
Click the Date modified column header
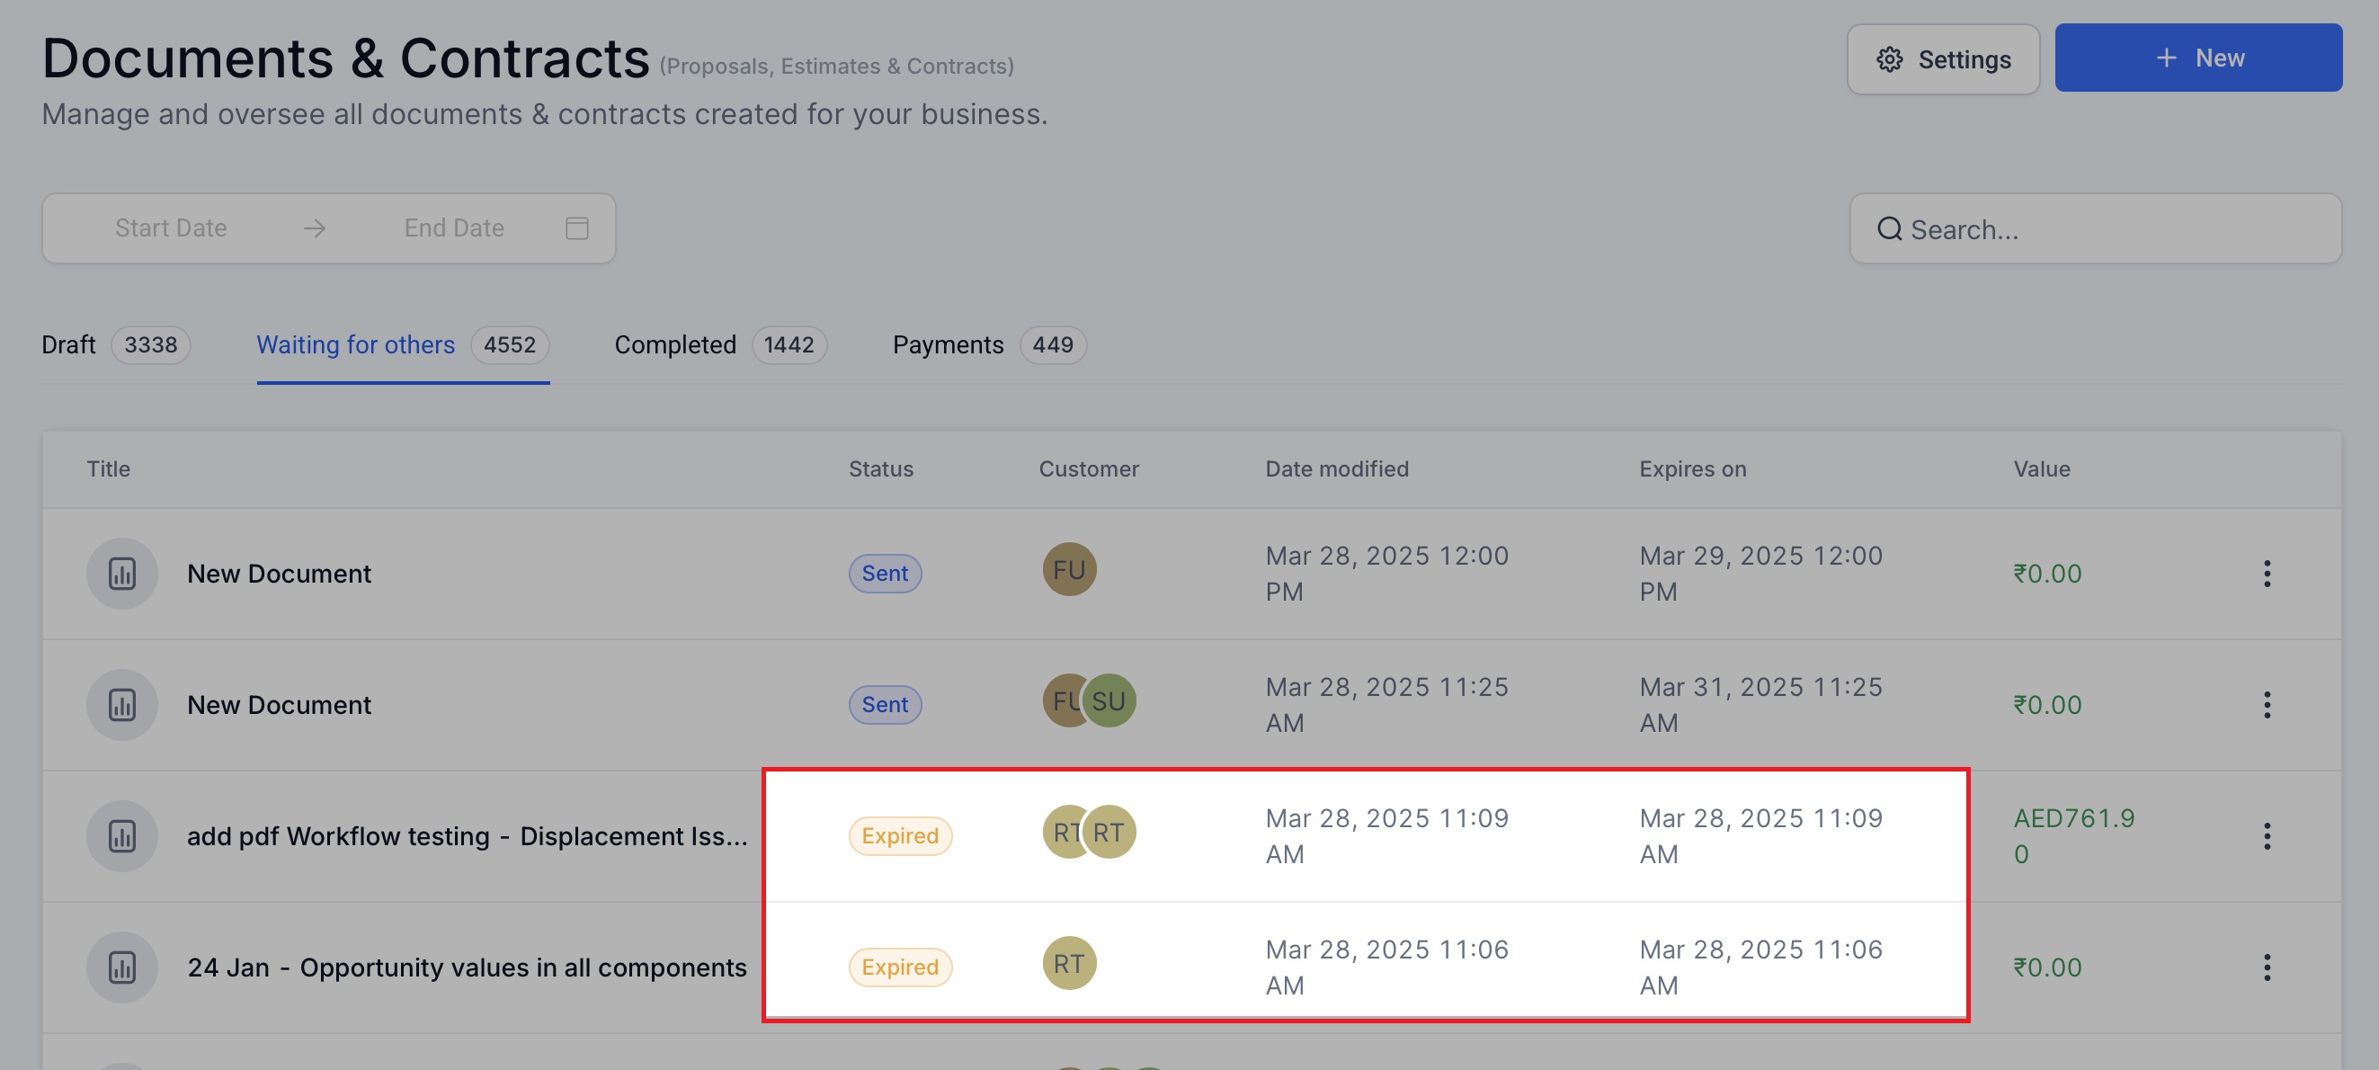[x=1336, y=469]
